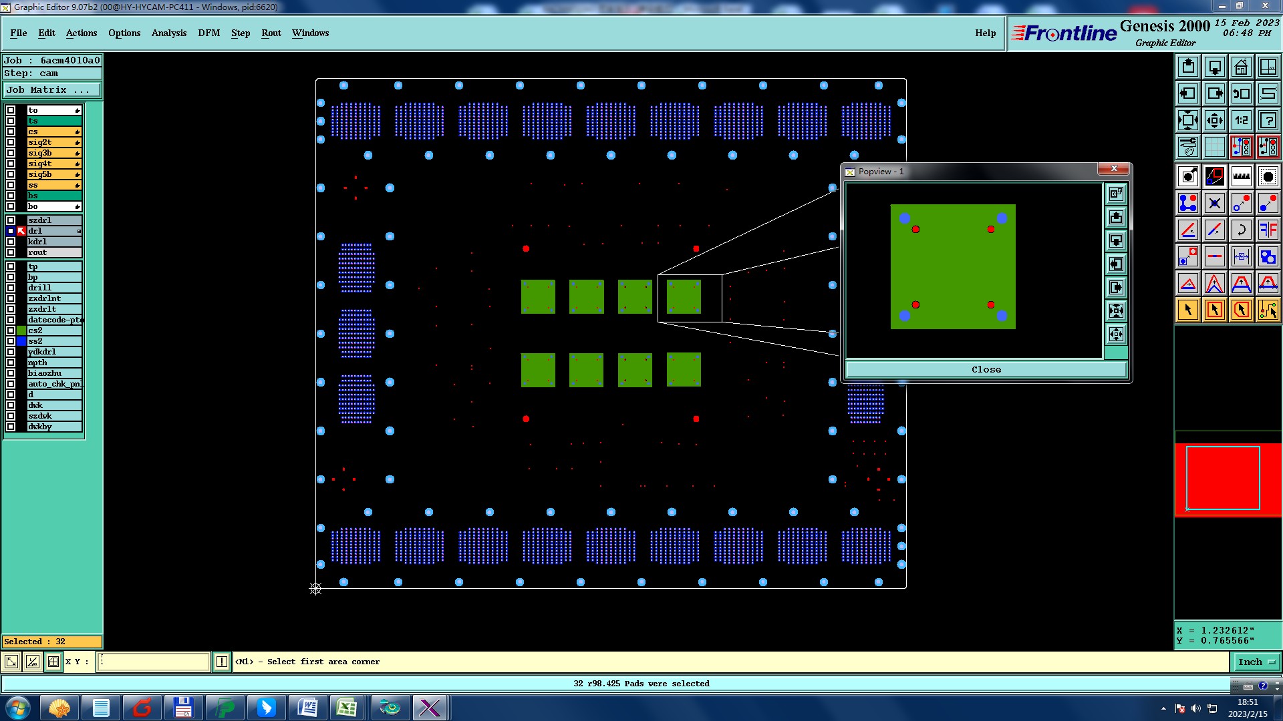Open the DFM menu
This screenshot has height=721, width=1283.
click(208, 33)
